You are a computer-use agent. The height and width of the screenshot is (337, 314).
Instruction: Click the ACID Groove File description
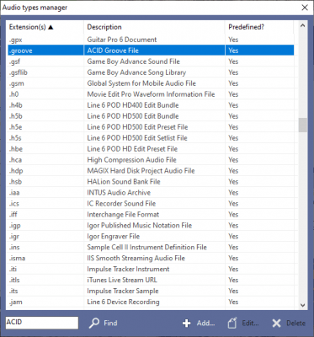tap(113, 51)
